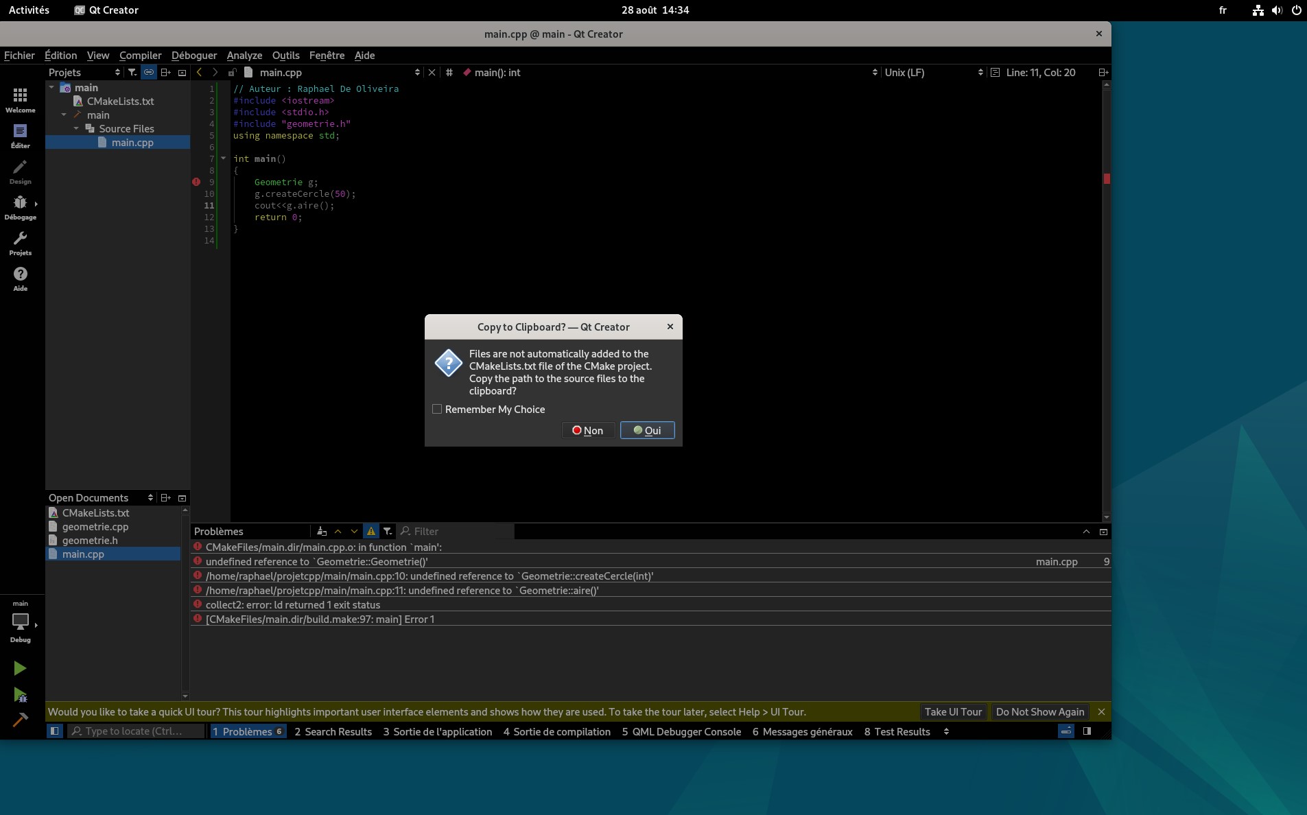Go back in editor navigation history
Viewport: 1307px width, 815px height.
pyautogui.click(x=199, y=72)
